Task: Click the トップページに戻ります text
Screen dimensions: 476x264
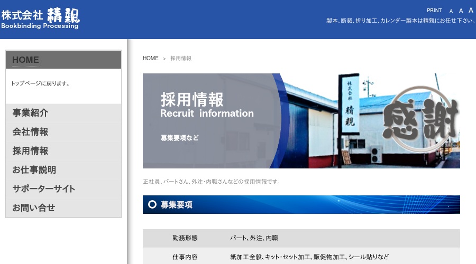Action: click(x=40, y=83)
